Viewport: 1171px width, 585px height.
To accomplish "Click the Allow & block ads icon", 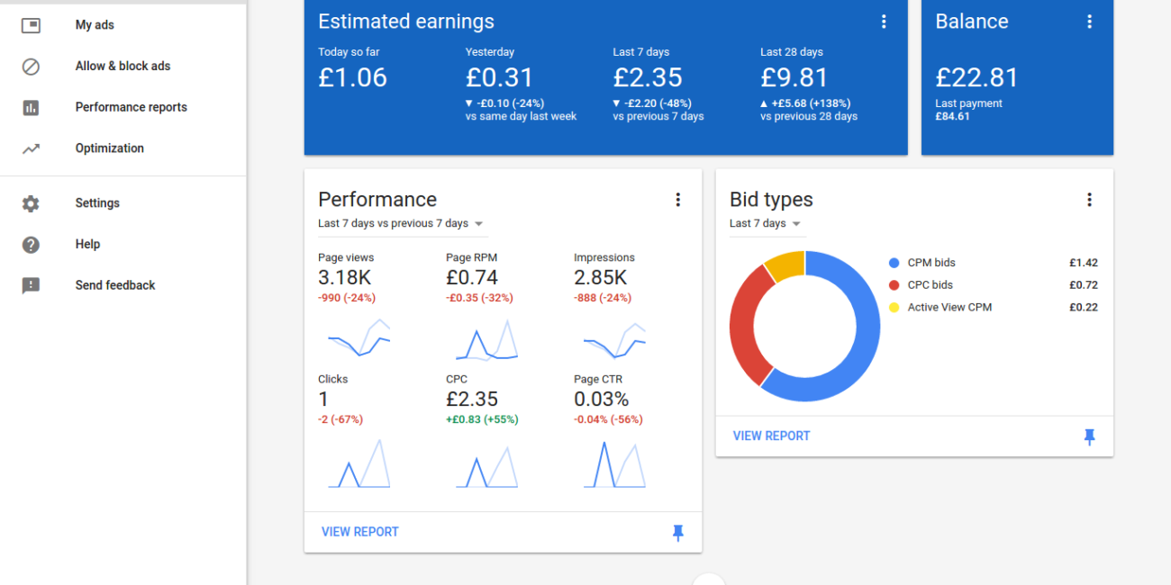I will coord(31,67).
